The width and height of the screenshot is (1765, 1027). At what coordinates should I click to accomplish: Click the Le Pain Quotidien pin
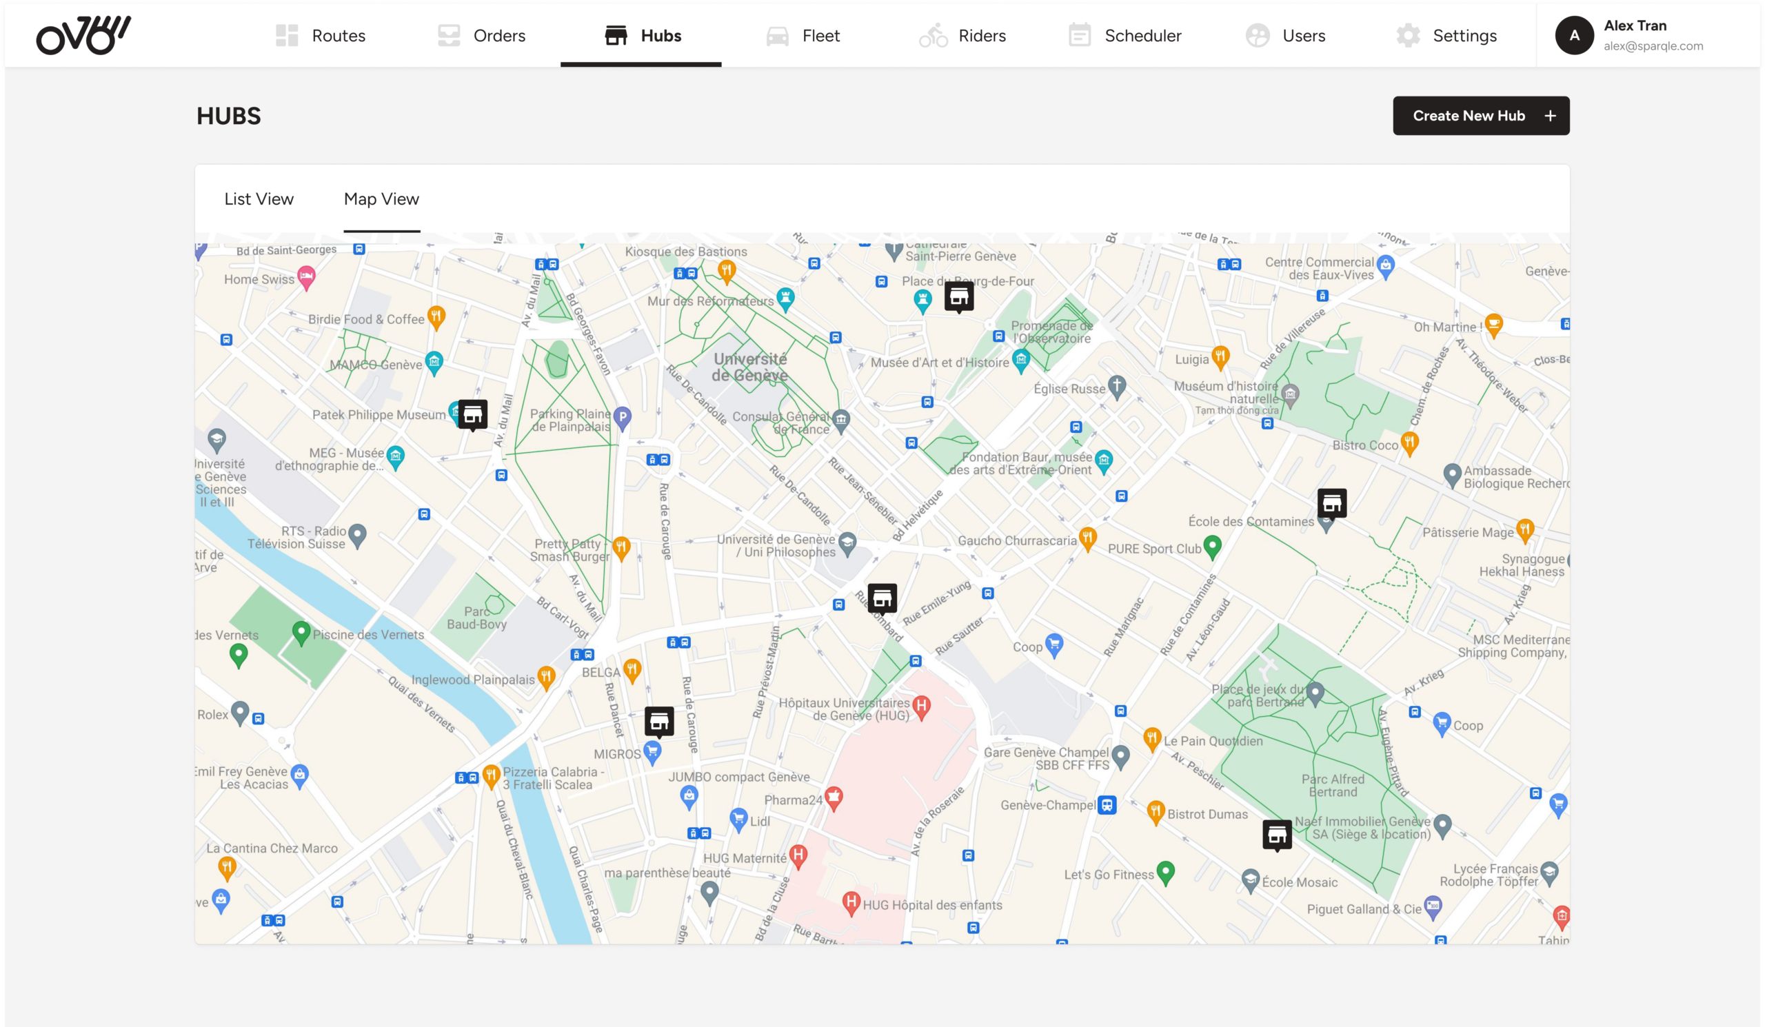click(1152, 739)
